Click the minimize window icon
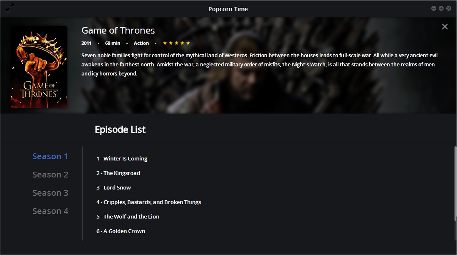 tap(434, 8)
